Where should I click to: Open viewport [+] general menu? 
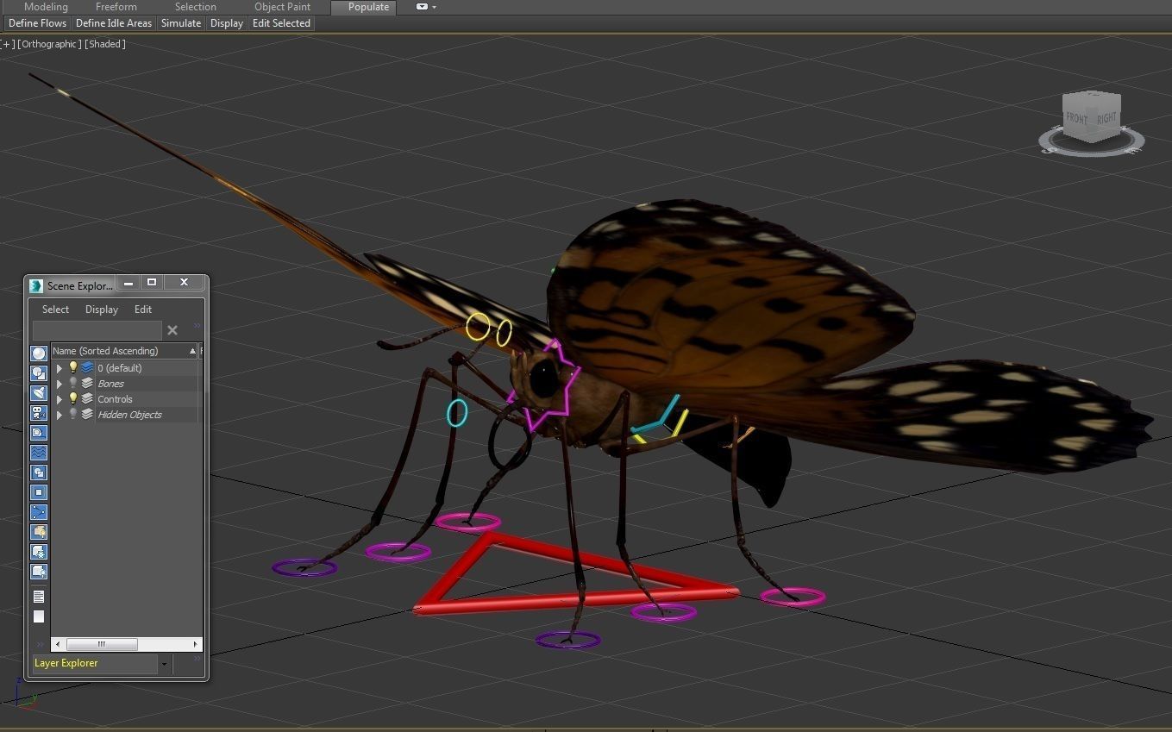[x=8, y=44]
